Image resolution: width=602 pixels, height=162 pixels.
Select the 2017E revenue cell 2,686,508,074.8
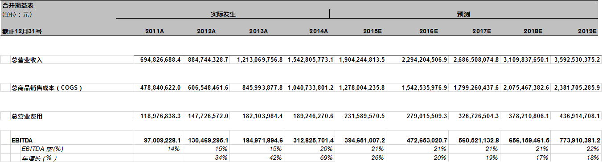(x=475, y=60)
